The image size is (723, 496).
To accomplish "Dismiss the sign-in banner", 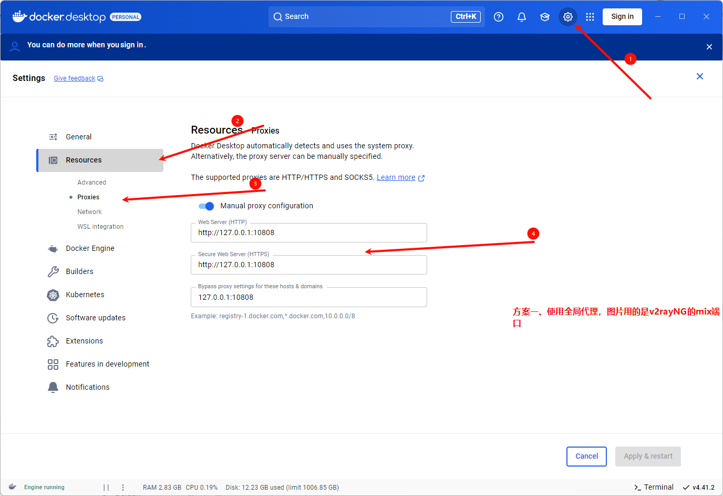I will tap(709, 47).
